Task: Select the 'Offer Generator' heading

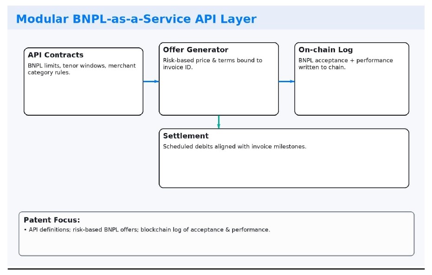Action: pos(195,50)
